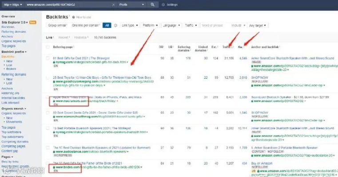This screenshot has width=338, height=177.
Task: Open Broken backlinks in sidebar
Action: click(x=11, y=69)
